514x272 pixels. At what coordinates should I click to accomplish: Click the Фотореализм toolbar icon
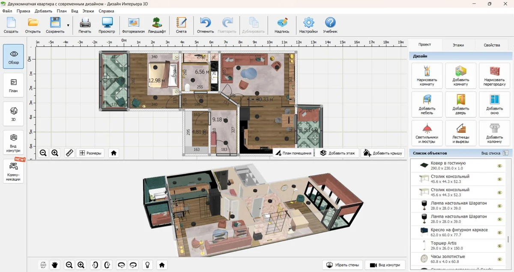(133, 25)
